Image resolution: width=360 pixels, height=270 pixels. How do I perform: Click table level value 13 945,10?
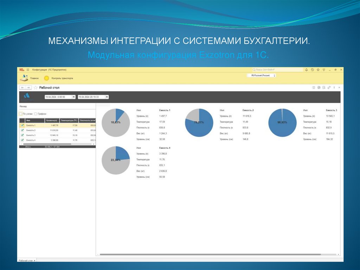point(54,135)
